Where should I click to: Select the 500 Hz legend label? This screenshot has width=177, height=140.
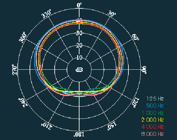pos(155,106)
